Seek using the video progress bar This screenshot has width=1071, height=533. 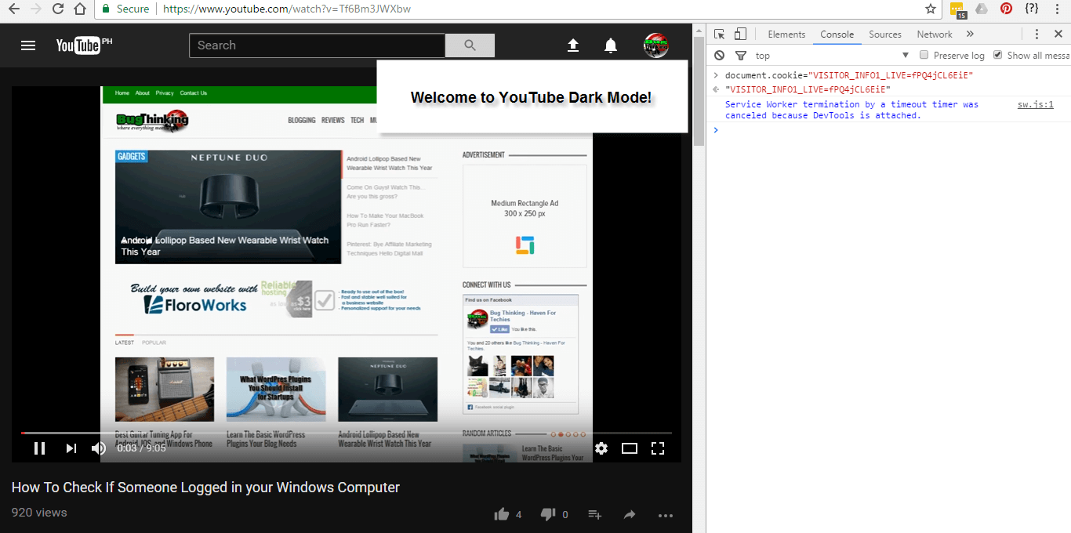coord(346,433)
